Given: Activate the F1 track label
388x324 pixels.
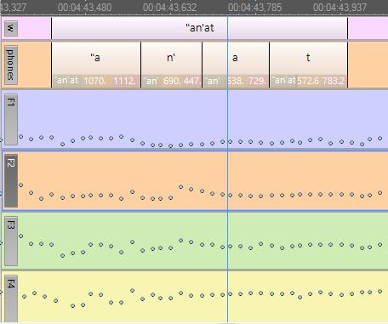Looking at the screenshot, I should point(11,119).
